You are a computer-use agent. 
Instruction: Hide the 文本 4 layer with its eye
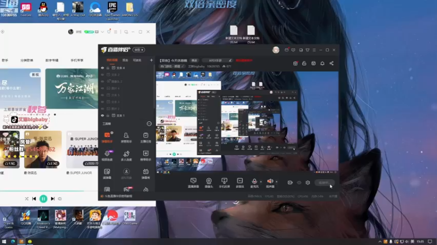[102, 68]
